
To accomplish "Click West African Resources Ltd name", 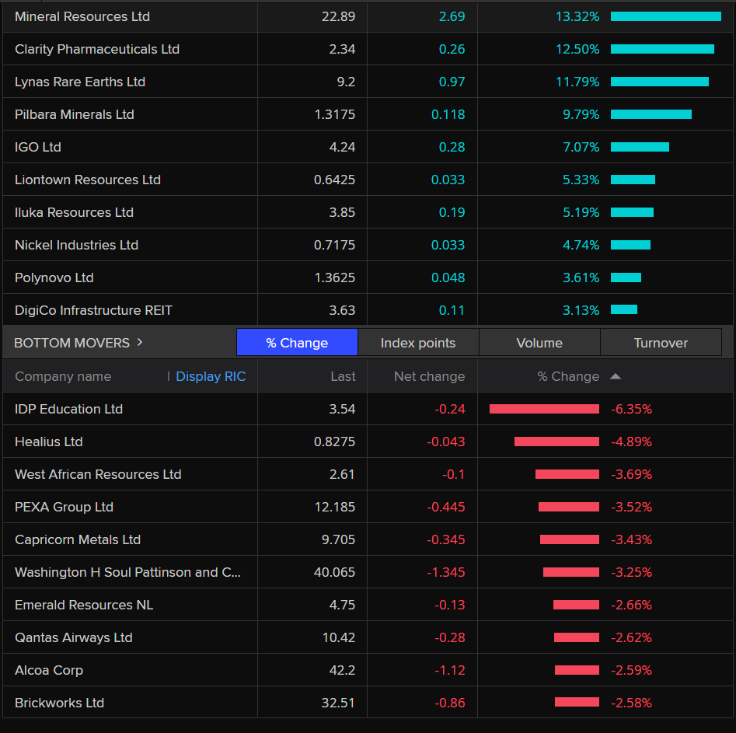I will pos(98,474).
